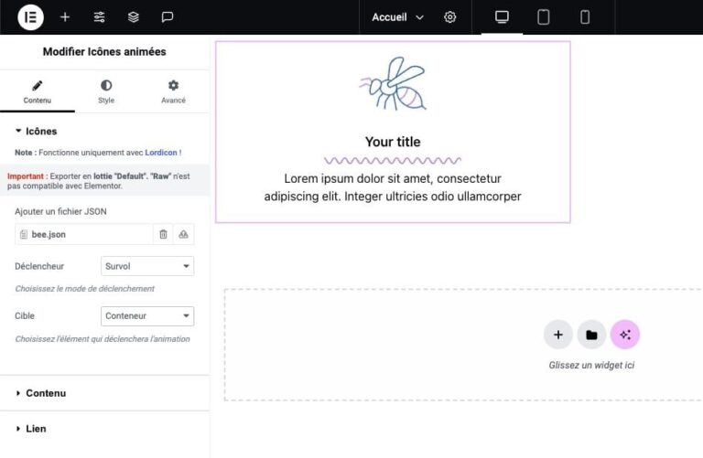Switch to tablet preview mode
The image size is (703, 458).
tap(544, 17)
